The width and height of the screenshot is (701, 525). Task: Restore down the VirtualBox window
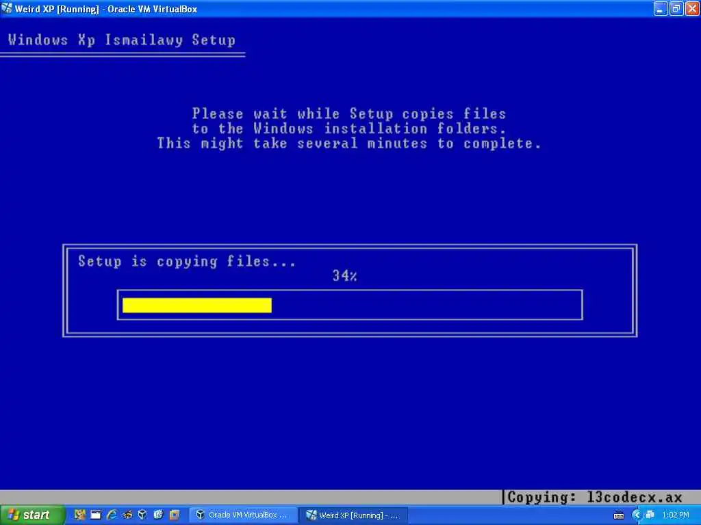pyautogui.click(x=676, y=8)
